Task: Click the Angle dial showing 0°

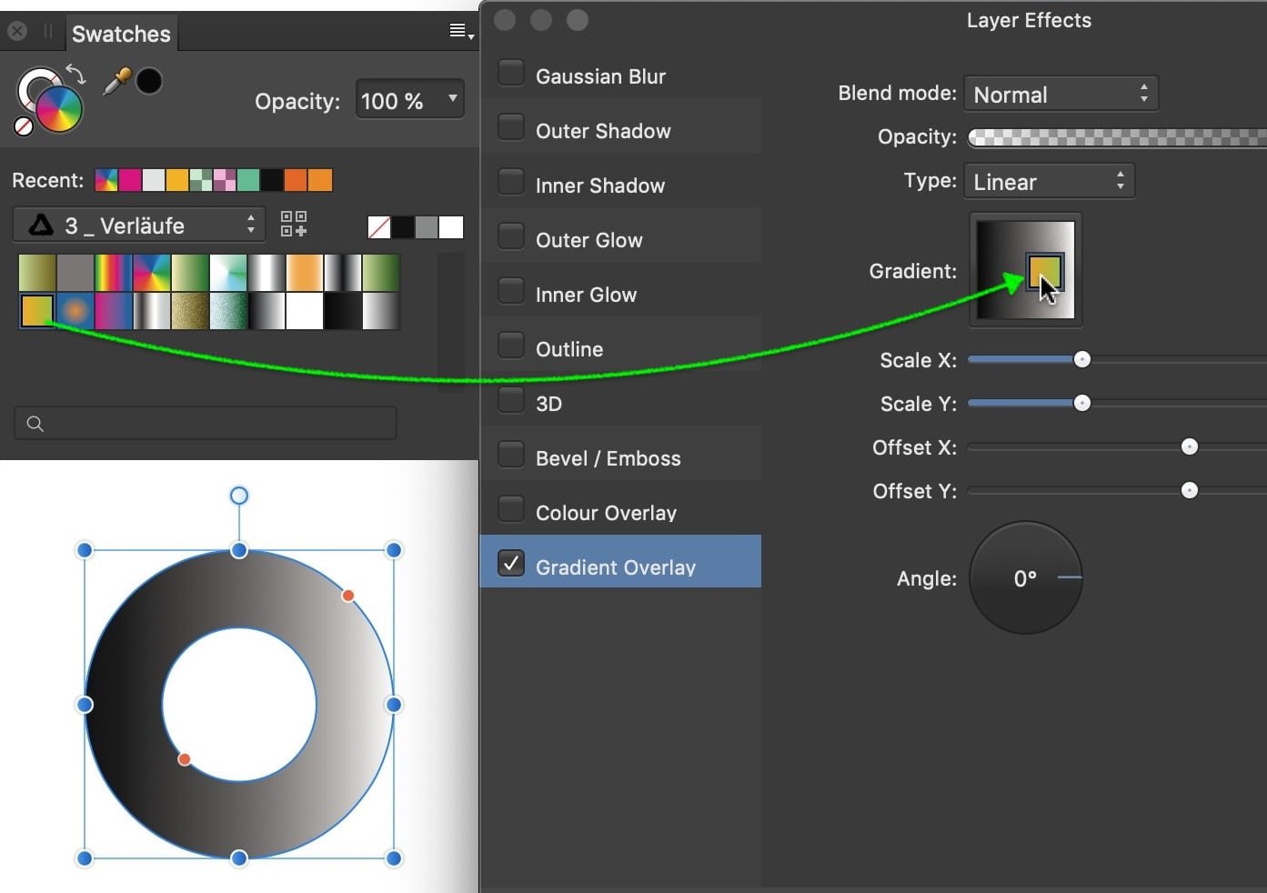Action: click(x=1025, y=577)
